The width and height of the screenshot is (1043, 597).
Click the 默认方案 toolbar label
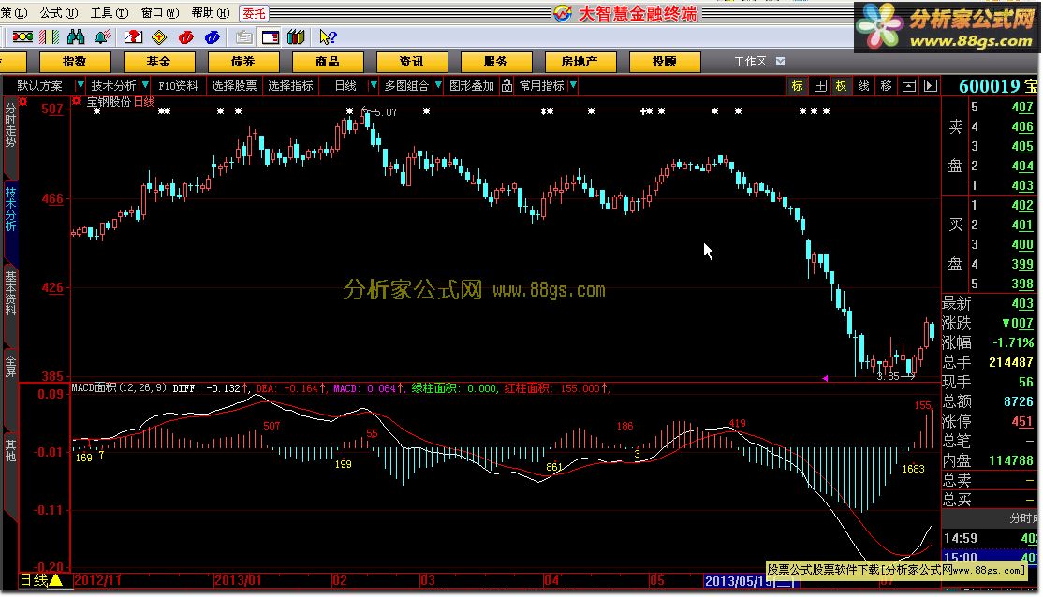click(x=40, y=86)
